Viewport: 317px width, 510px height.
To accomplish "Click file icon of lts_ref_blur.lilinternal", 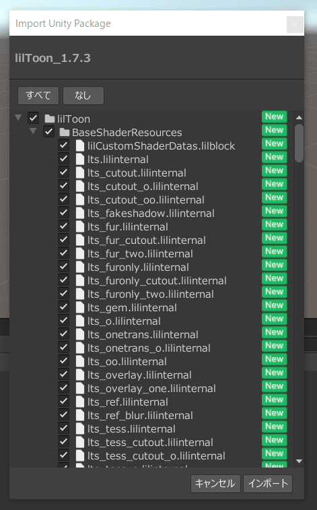I will click(x=80, y=416).
